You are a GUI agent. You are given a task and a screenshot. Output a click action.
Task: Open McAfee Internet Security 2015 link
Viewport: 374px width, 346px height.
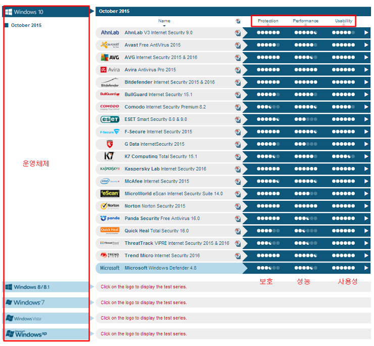(157, 181)
